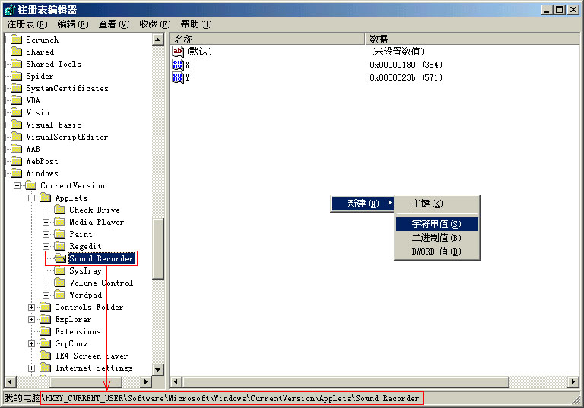The height and width of the screenshot is (408, 584).
Task: Click the tree pane scroll up arrow
Action: tap(158, 40)
